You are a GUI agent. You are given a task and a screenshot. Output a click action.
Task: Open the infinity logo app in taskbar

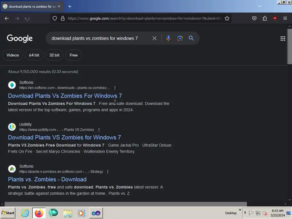pyautogui.click(x=96, y=213)
